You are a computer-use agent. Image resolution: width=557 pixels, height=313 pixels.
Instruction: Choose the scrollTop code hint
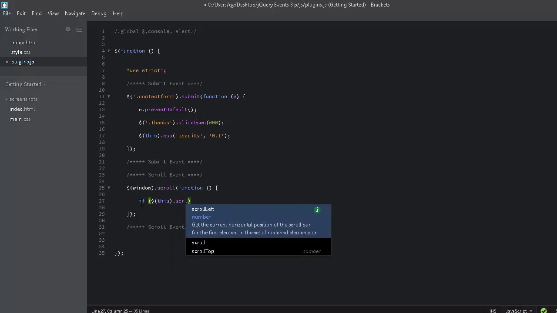258,251
